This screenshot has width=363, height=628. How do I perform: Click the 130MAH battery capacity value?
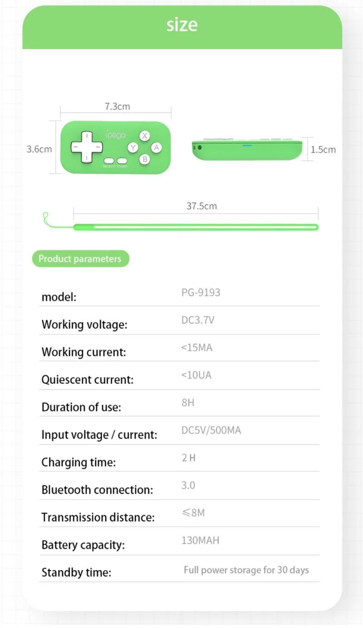(200, 540)
